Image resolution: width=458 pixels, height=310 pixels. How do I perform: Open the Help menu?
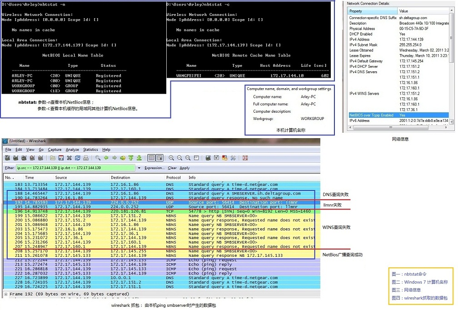106,150
